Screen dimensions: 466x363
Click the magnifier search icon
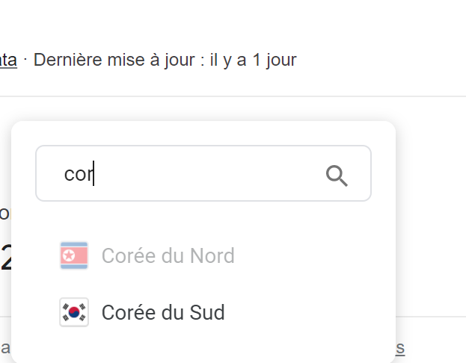pos(337,176)
